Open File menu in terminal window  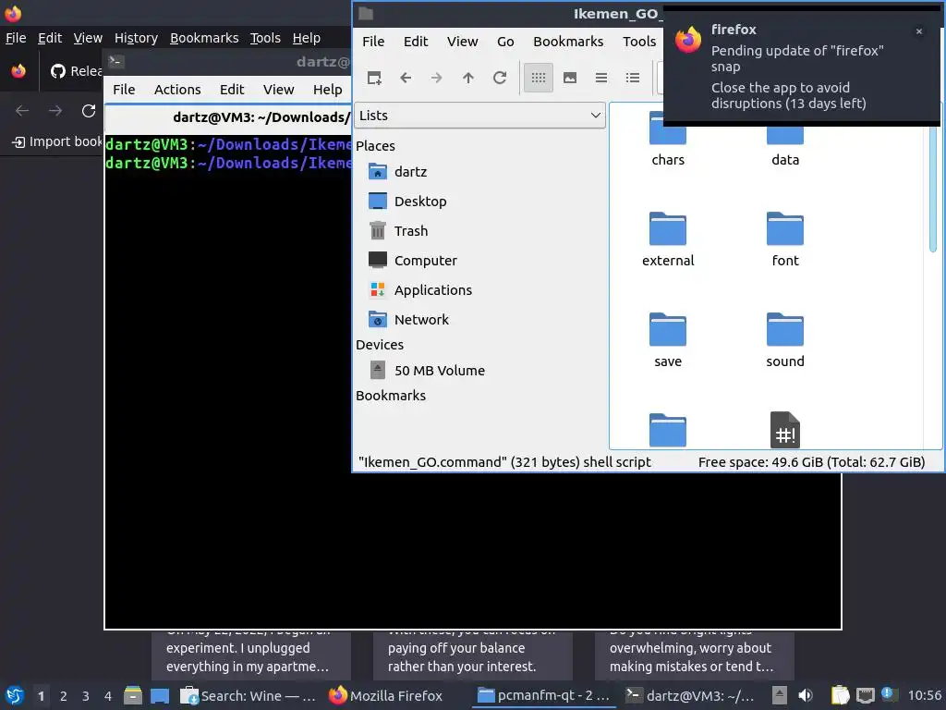[124, 90]
